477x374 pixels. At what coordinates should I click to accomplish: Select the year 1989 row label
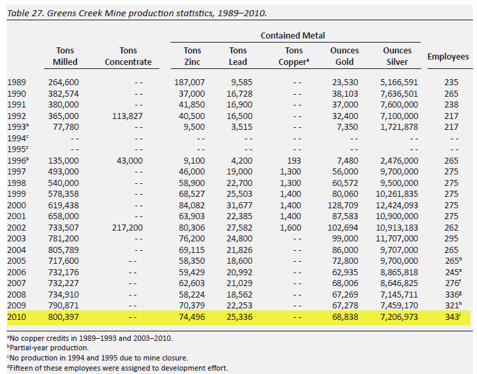click(16, 83)
